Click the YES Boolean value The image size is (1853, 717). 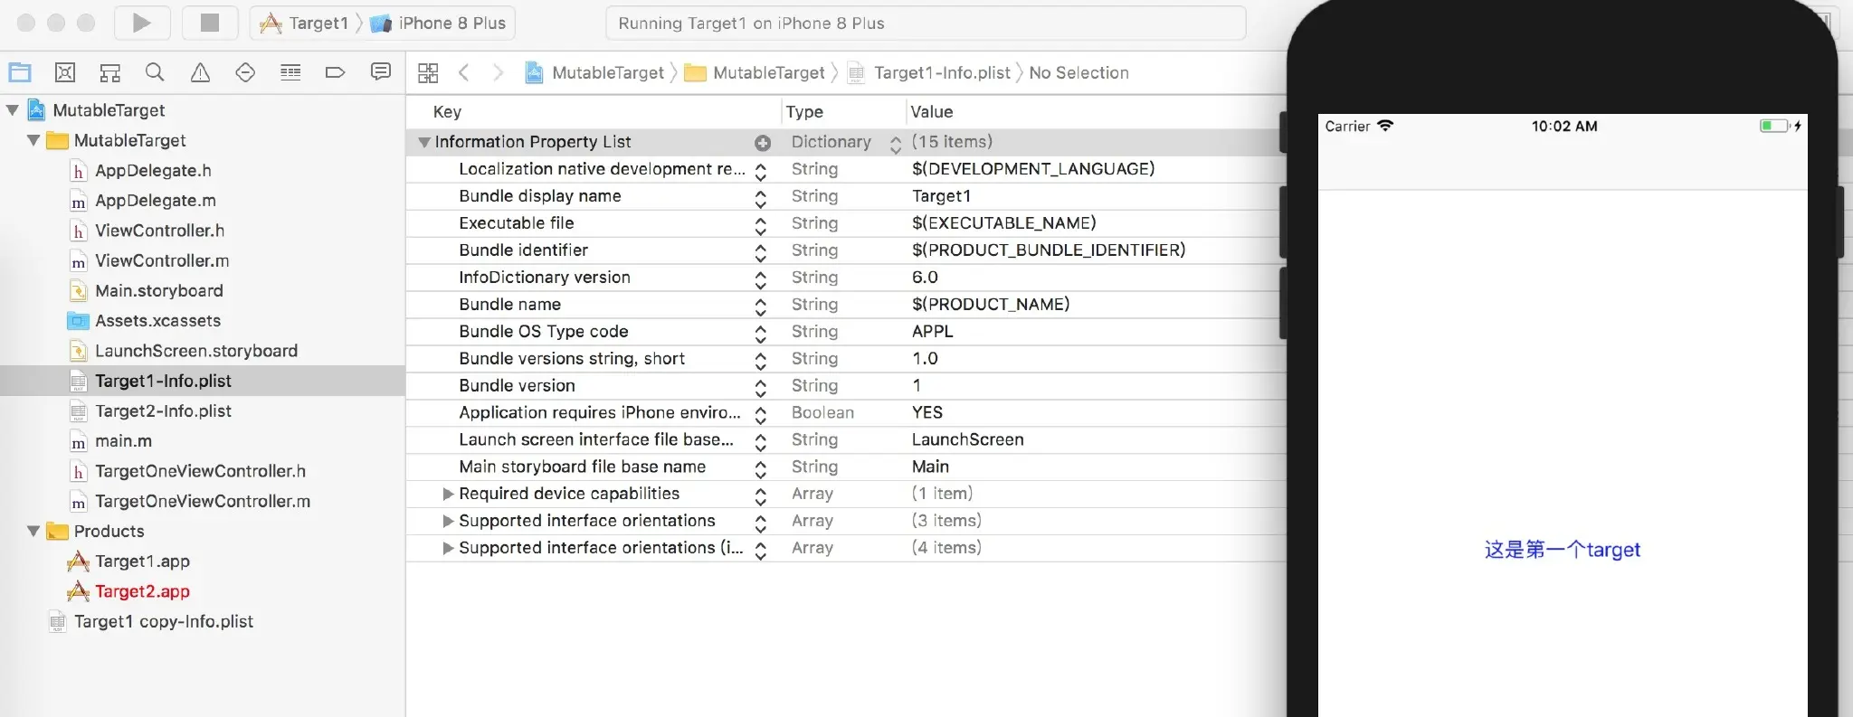pos(927,412)
